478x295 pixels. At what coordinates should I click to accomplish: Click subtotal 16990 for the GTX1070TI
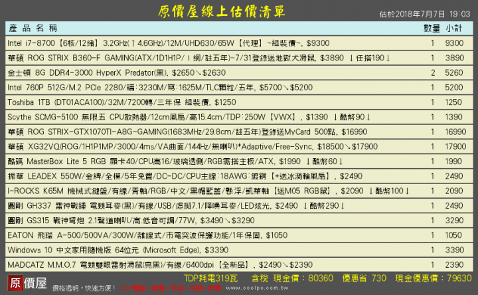[455, 132]
